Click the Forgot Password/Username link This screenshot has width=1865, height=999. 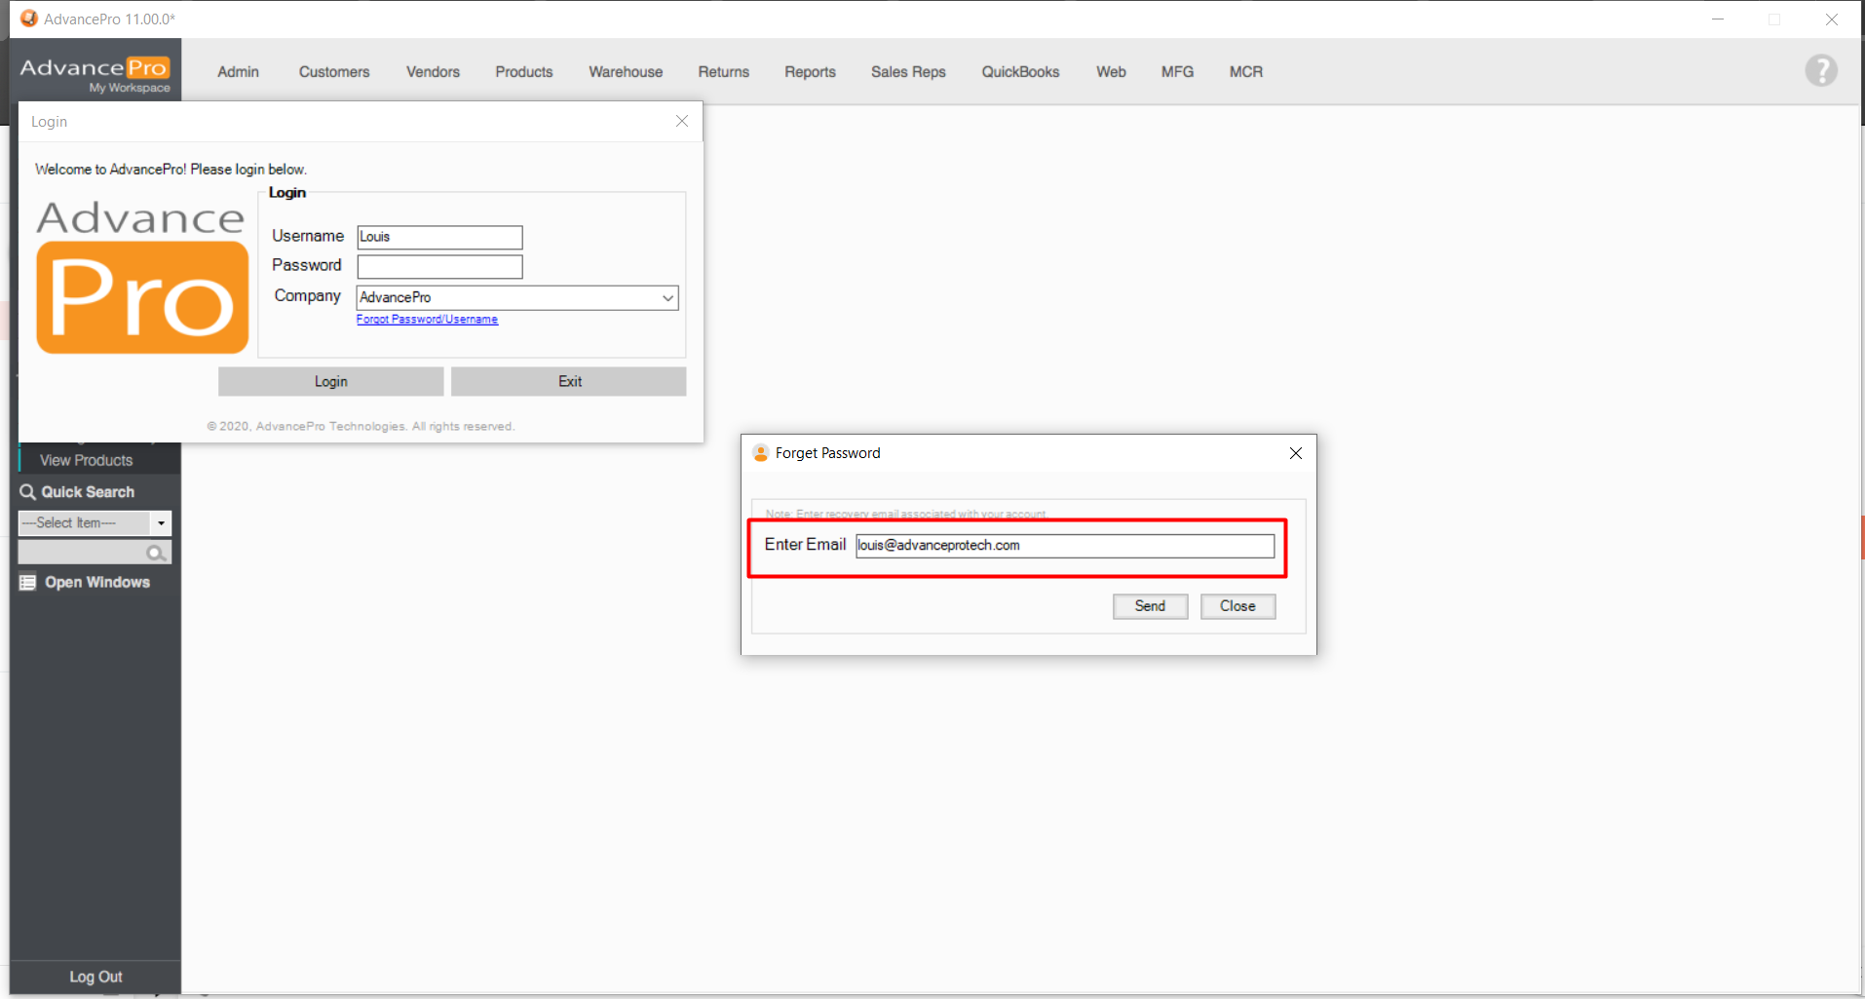point(427,320)
